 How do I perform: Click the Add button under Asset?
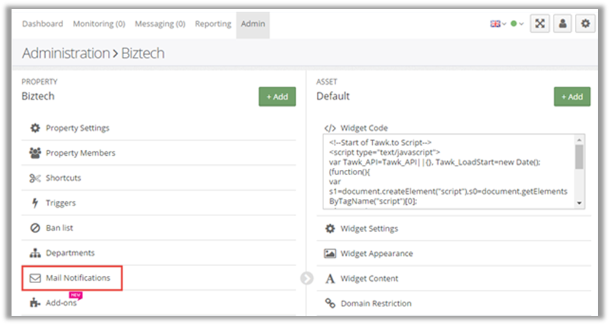coord(572,96)
